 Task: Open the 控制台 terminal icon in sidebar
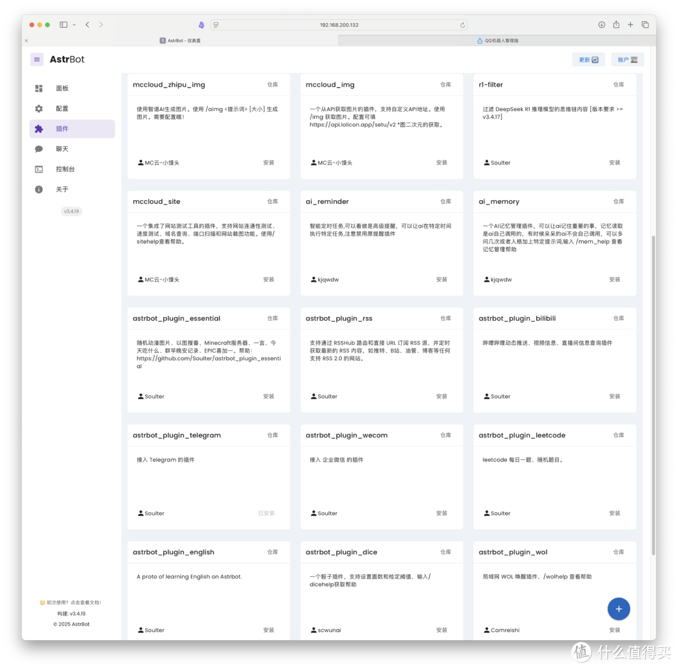[x=38, y=169]
